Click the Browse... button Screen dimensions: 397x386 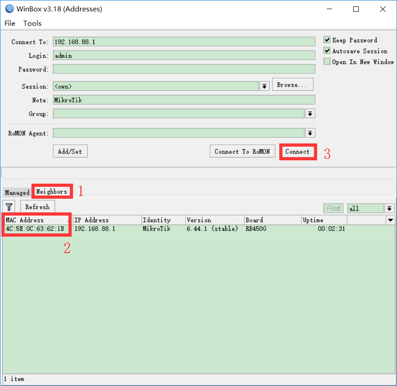293,85
